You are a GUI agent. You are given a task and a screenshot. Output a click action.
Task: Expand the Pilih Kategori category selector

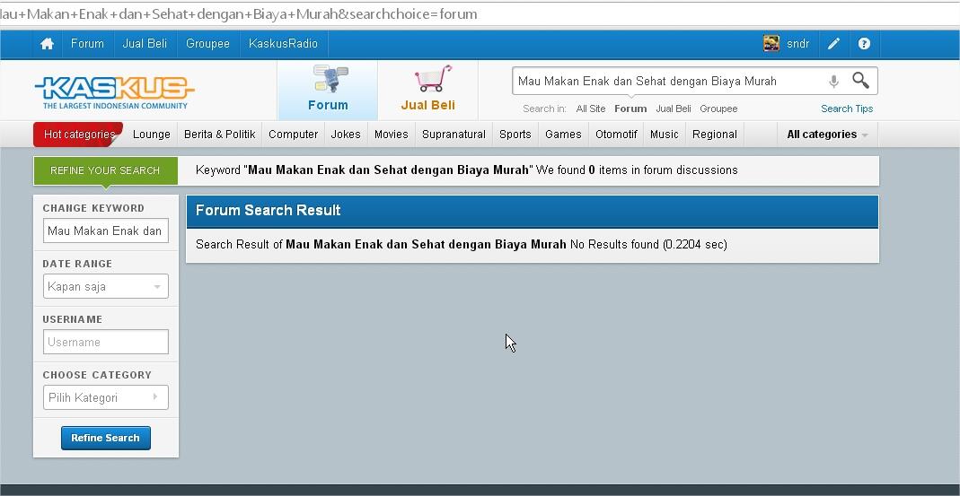coord(105,397)
